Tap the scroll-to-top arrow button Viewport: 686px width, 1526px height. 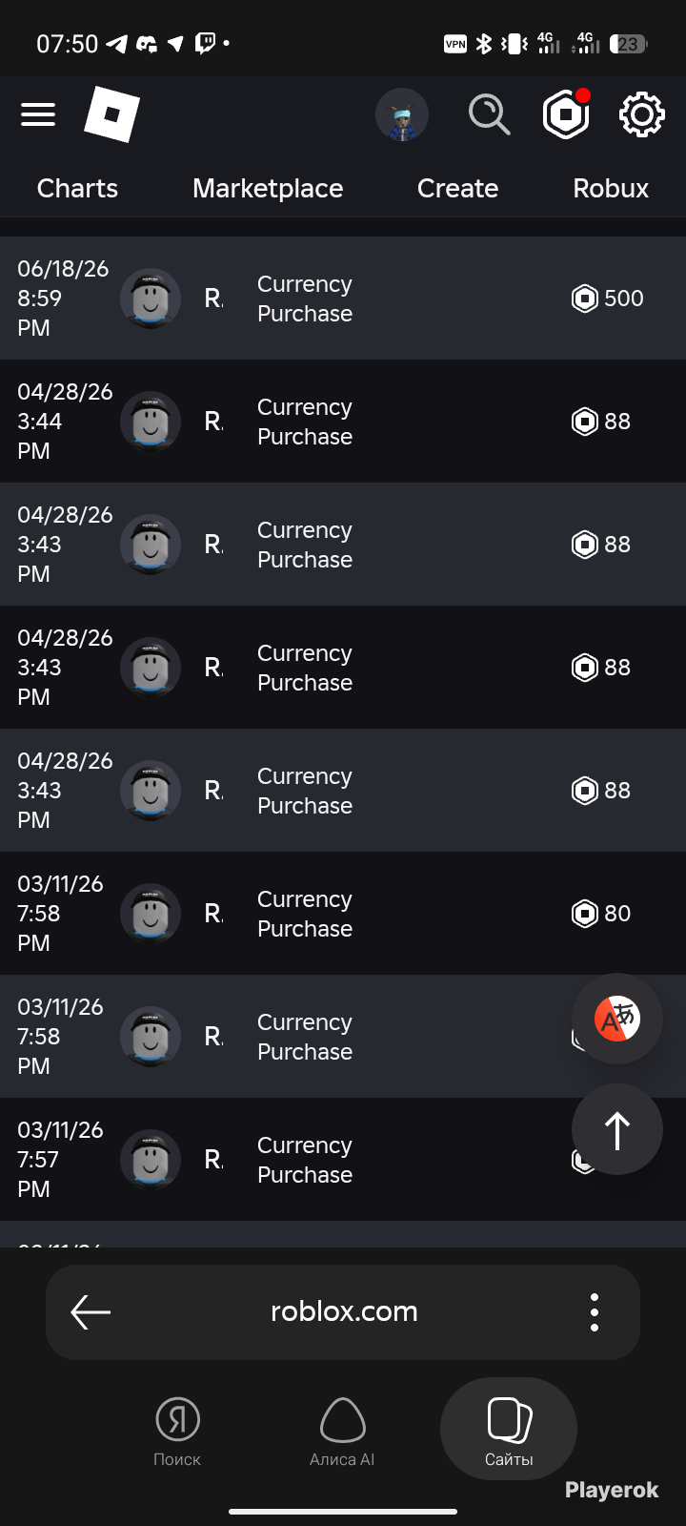coord(617,1129)
